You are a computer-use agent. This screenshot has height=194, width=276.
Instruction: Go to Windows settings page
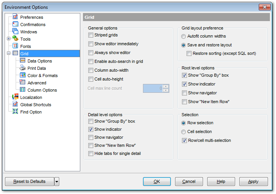[29, 32]
